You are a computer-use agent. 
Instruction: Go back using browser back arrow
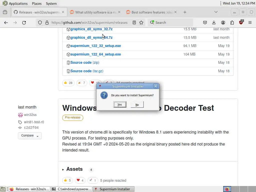click(x=6, y=22)
